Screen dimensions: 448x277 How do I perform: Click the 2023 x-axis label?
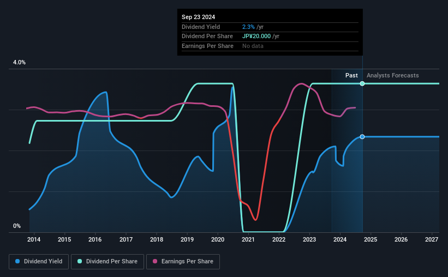(309, 239)
